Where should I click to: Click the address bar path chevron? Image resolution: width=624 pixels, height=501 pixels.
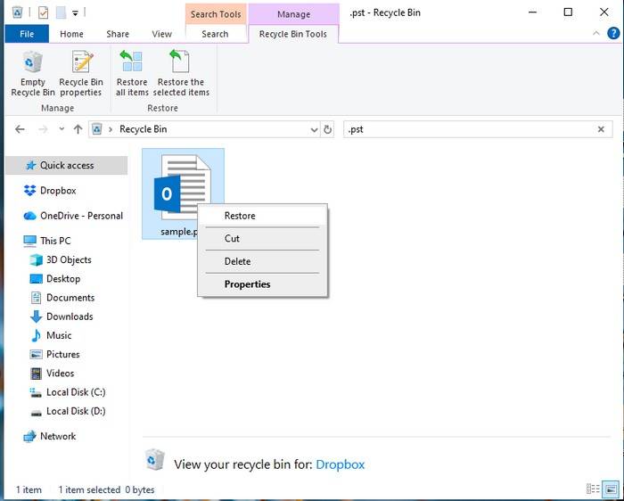pyautogui.click(x=111, y=129)
